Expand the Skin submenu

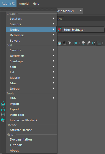pos(31,67)
